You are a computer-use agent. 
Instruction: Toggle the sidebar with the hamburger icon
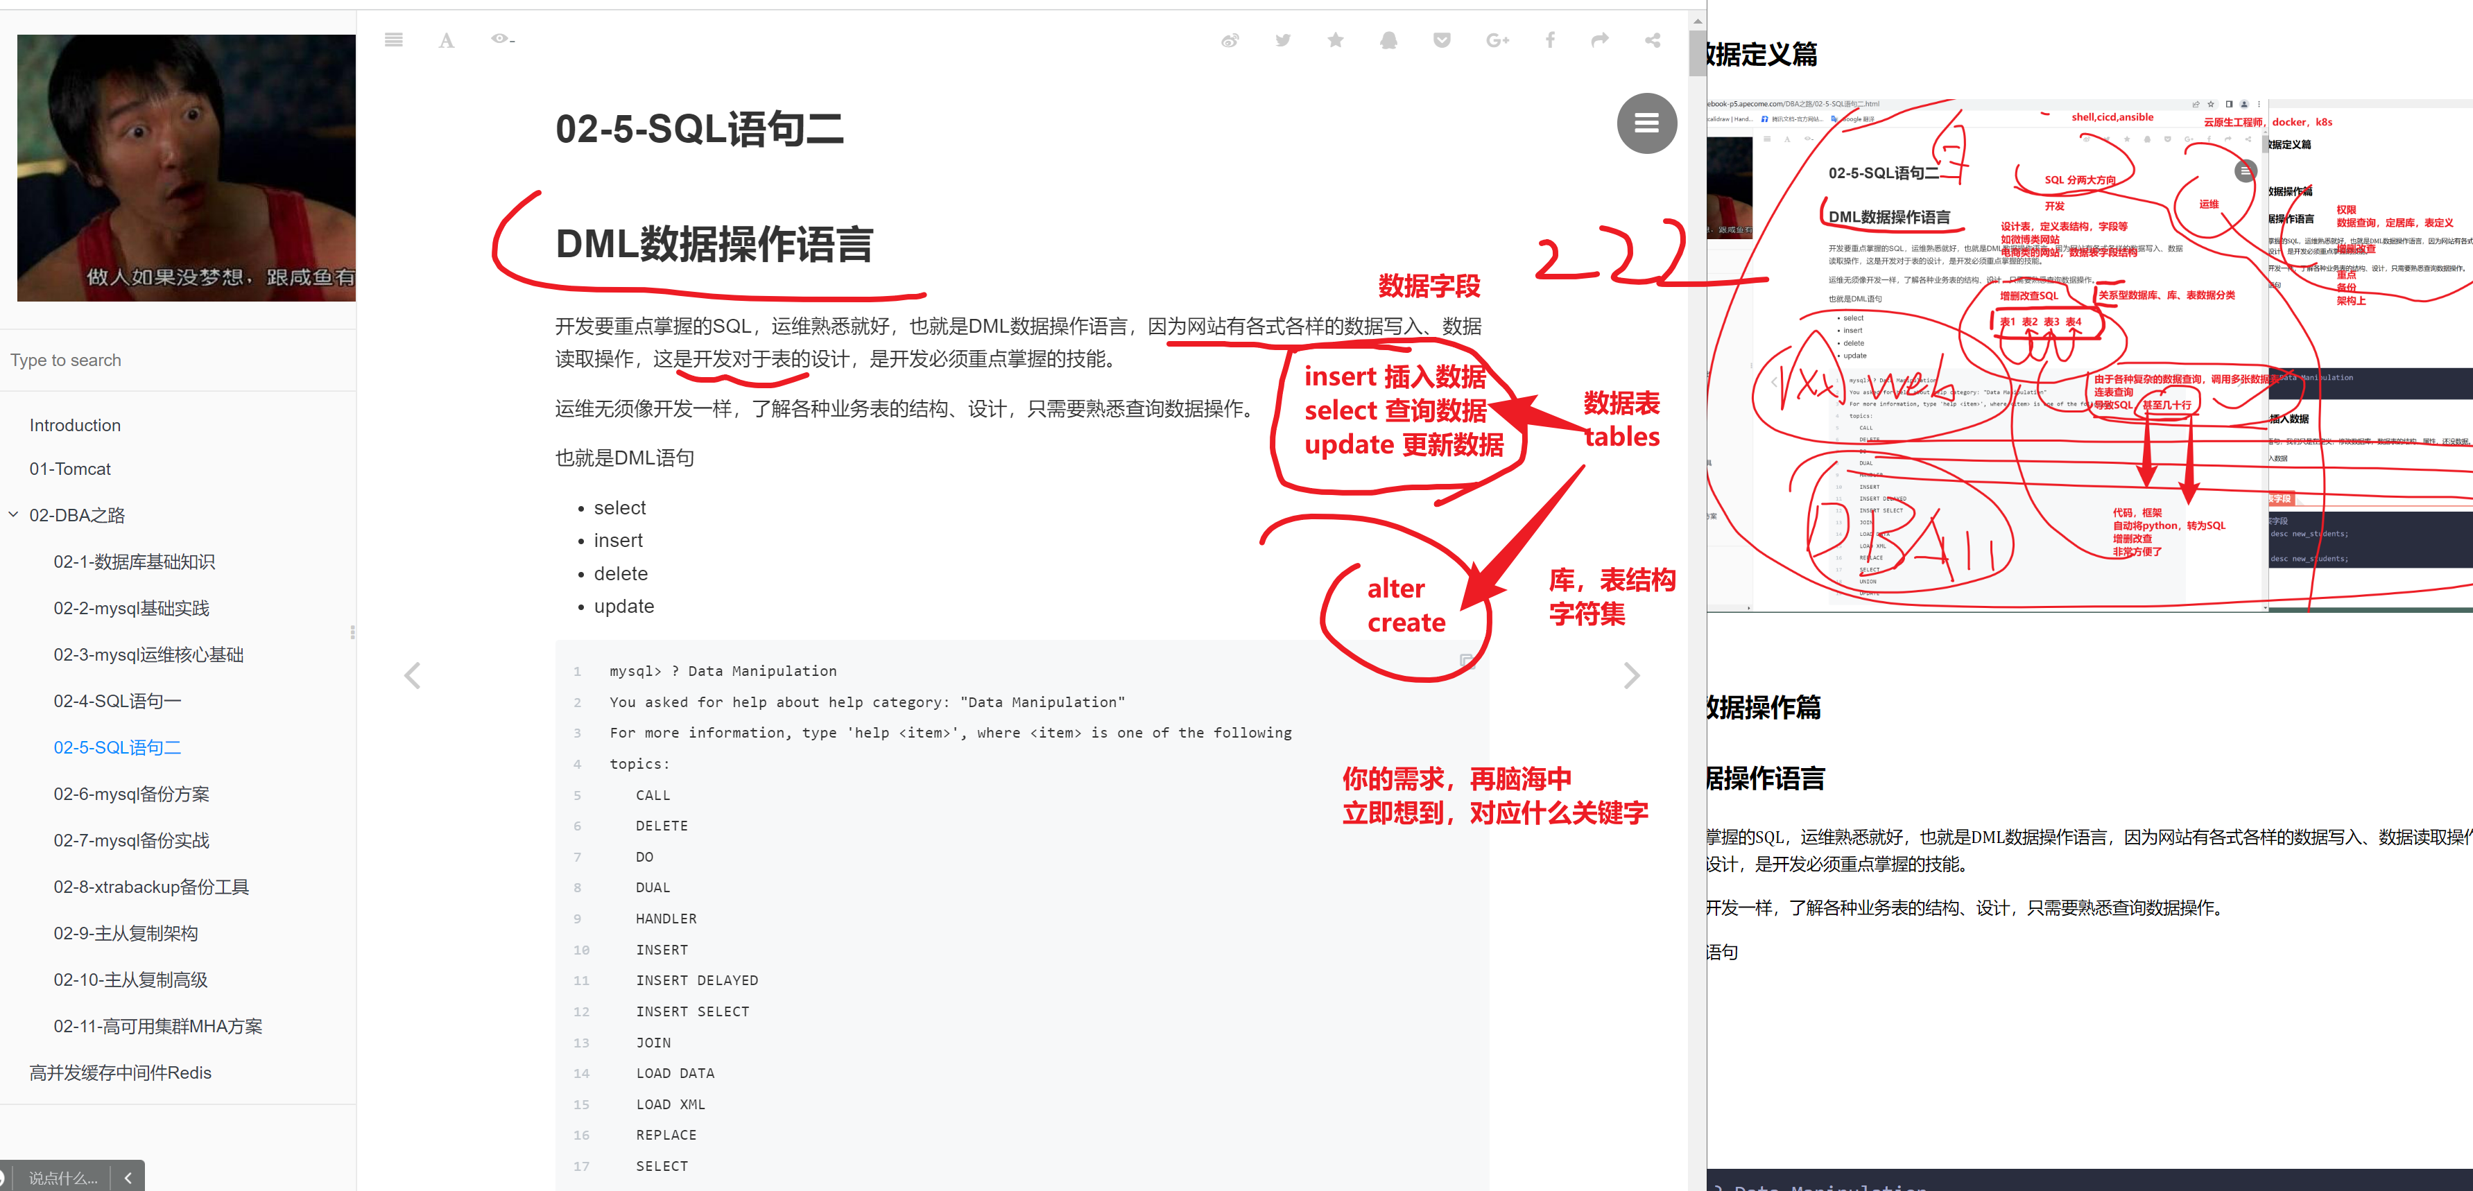(394, 40)
